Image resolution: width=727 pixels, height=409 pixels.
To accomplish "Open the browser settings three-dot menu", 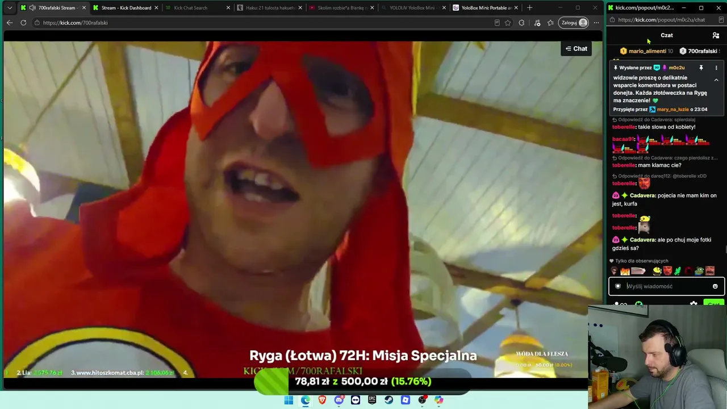I will coord(596,23).
